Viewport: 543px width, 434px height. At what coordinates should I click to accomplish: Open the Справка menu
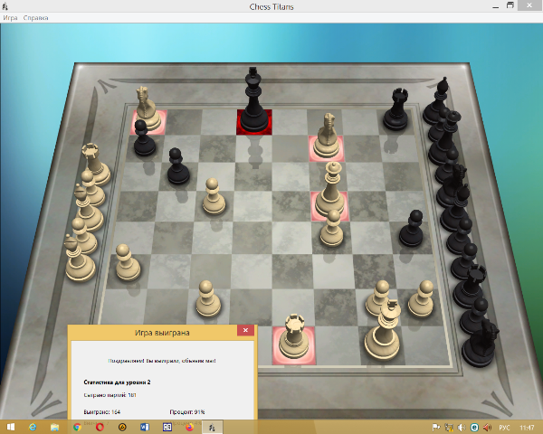coord(37,18)
